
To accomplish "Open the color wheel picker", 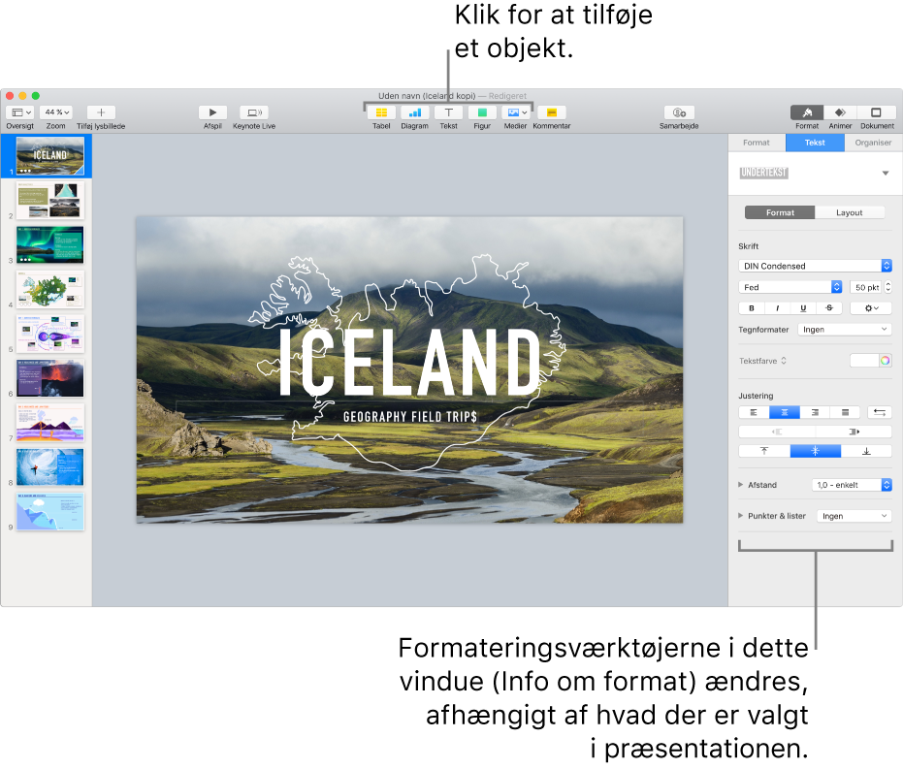I will click(x=886, y=361).
